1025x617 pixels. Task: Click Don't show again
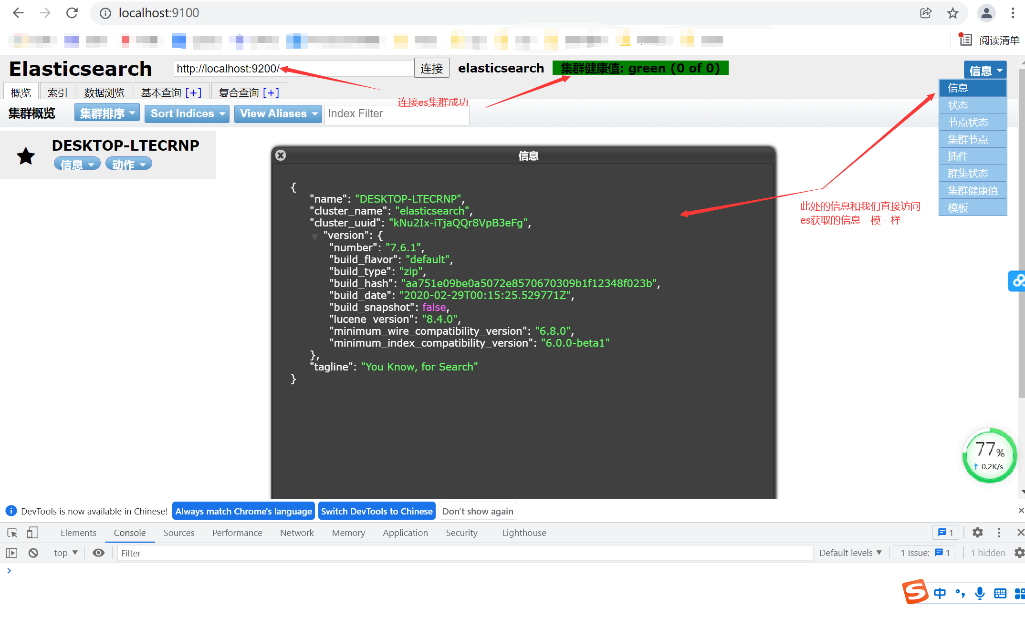click(478, 511)
